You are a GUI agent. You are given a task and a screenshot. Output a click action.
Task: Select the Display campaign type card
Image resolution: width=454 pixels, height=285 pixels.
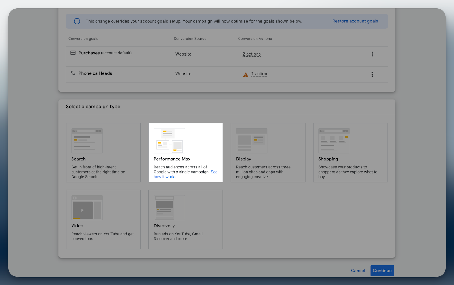tap(268, 153)
